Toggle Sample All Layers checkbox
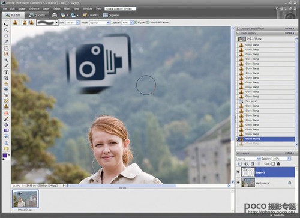Image resolution: width=300 pixels, height=218 pixels. tap(148, 22)
